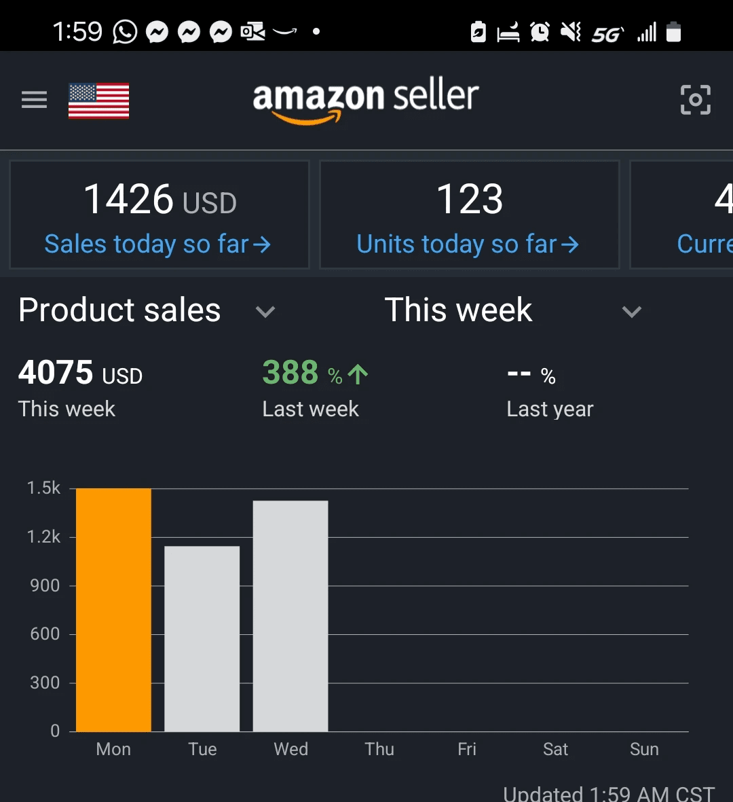Screen dimensions: 733x802
Task: Tap the US flag marketplace icon
Action: pos(98,101)
